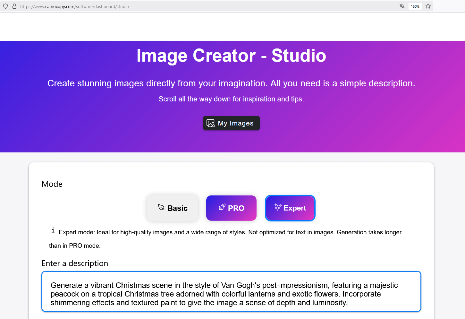Open site security info via padlock icon
This screenshot has width=465, height=319.
coord(14,6)
